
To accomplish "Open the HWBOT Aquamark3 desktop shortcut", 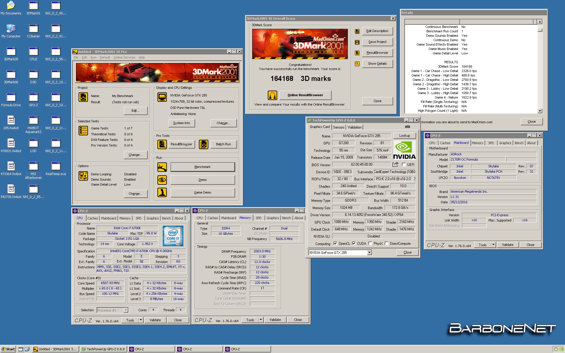I will (33, 124).
